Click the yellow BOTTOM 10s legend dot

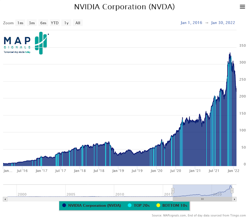click(158, 205)
